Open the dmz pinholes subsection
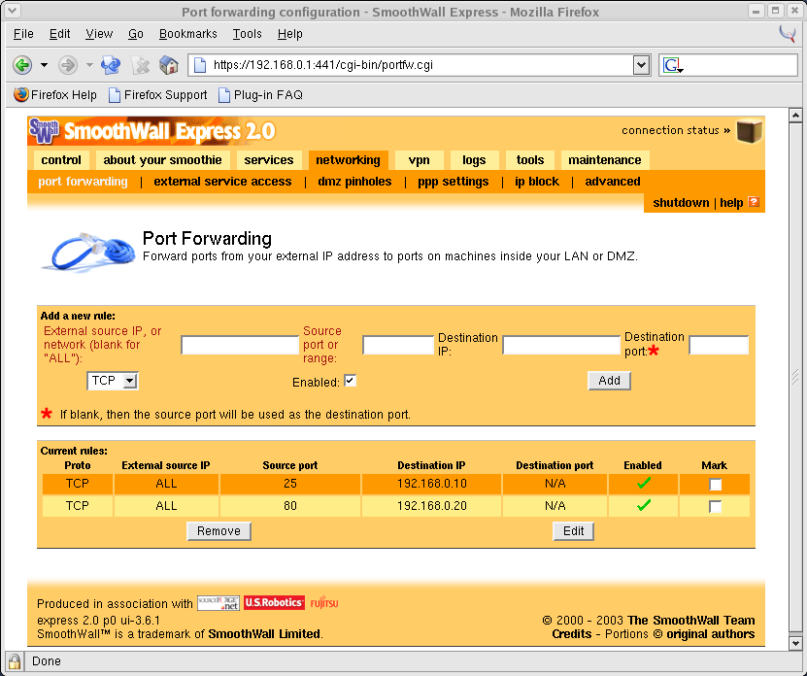Image resolution: width=807 pixels, height=676 pixels. click(x=354, y=182)
